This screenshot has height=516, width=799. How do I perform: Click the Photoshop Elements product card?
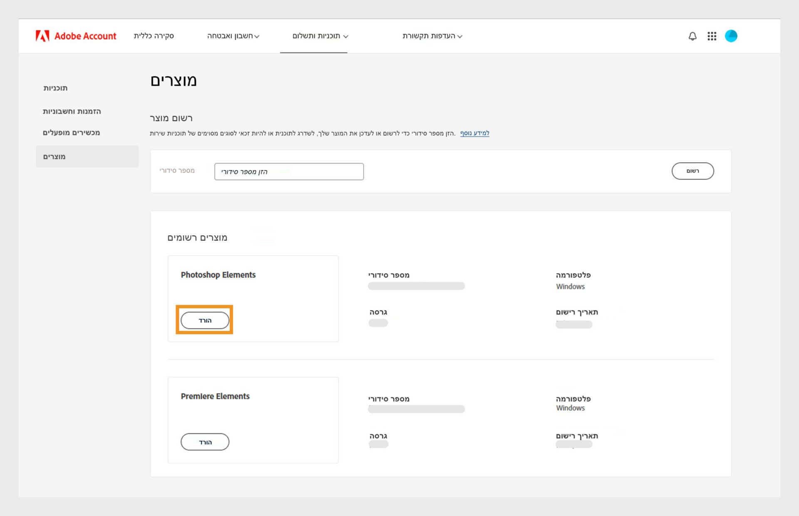tap(253, 298)
